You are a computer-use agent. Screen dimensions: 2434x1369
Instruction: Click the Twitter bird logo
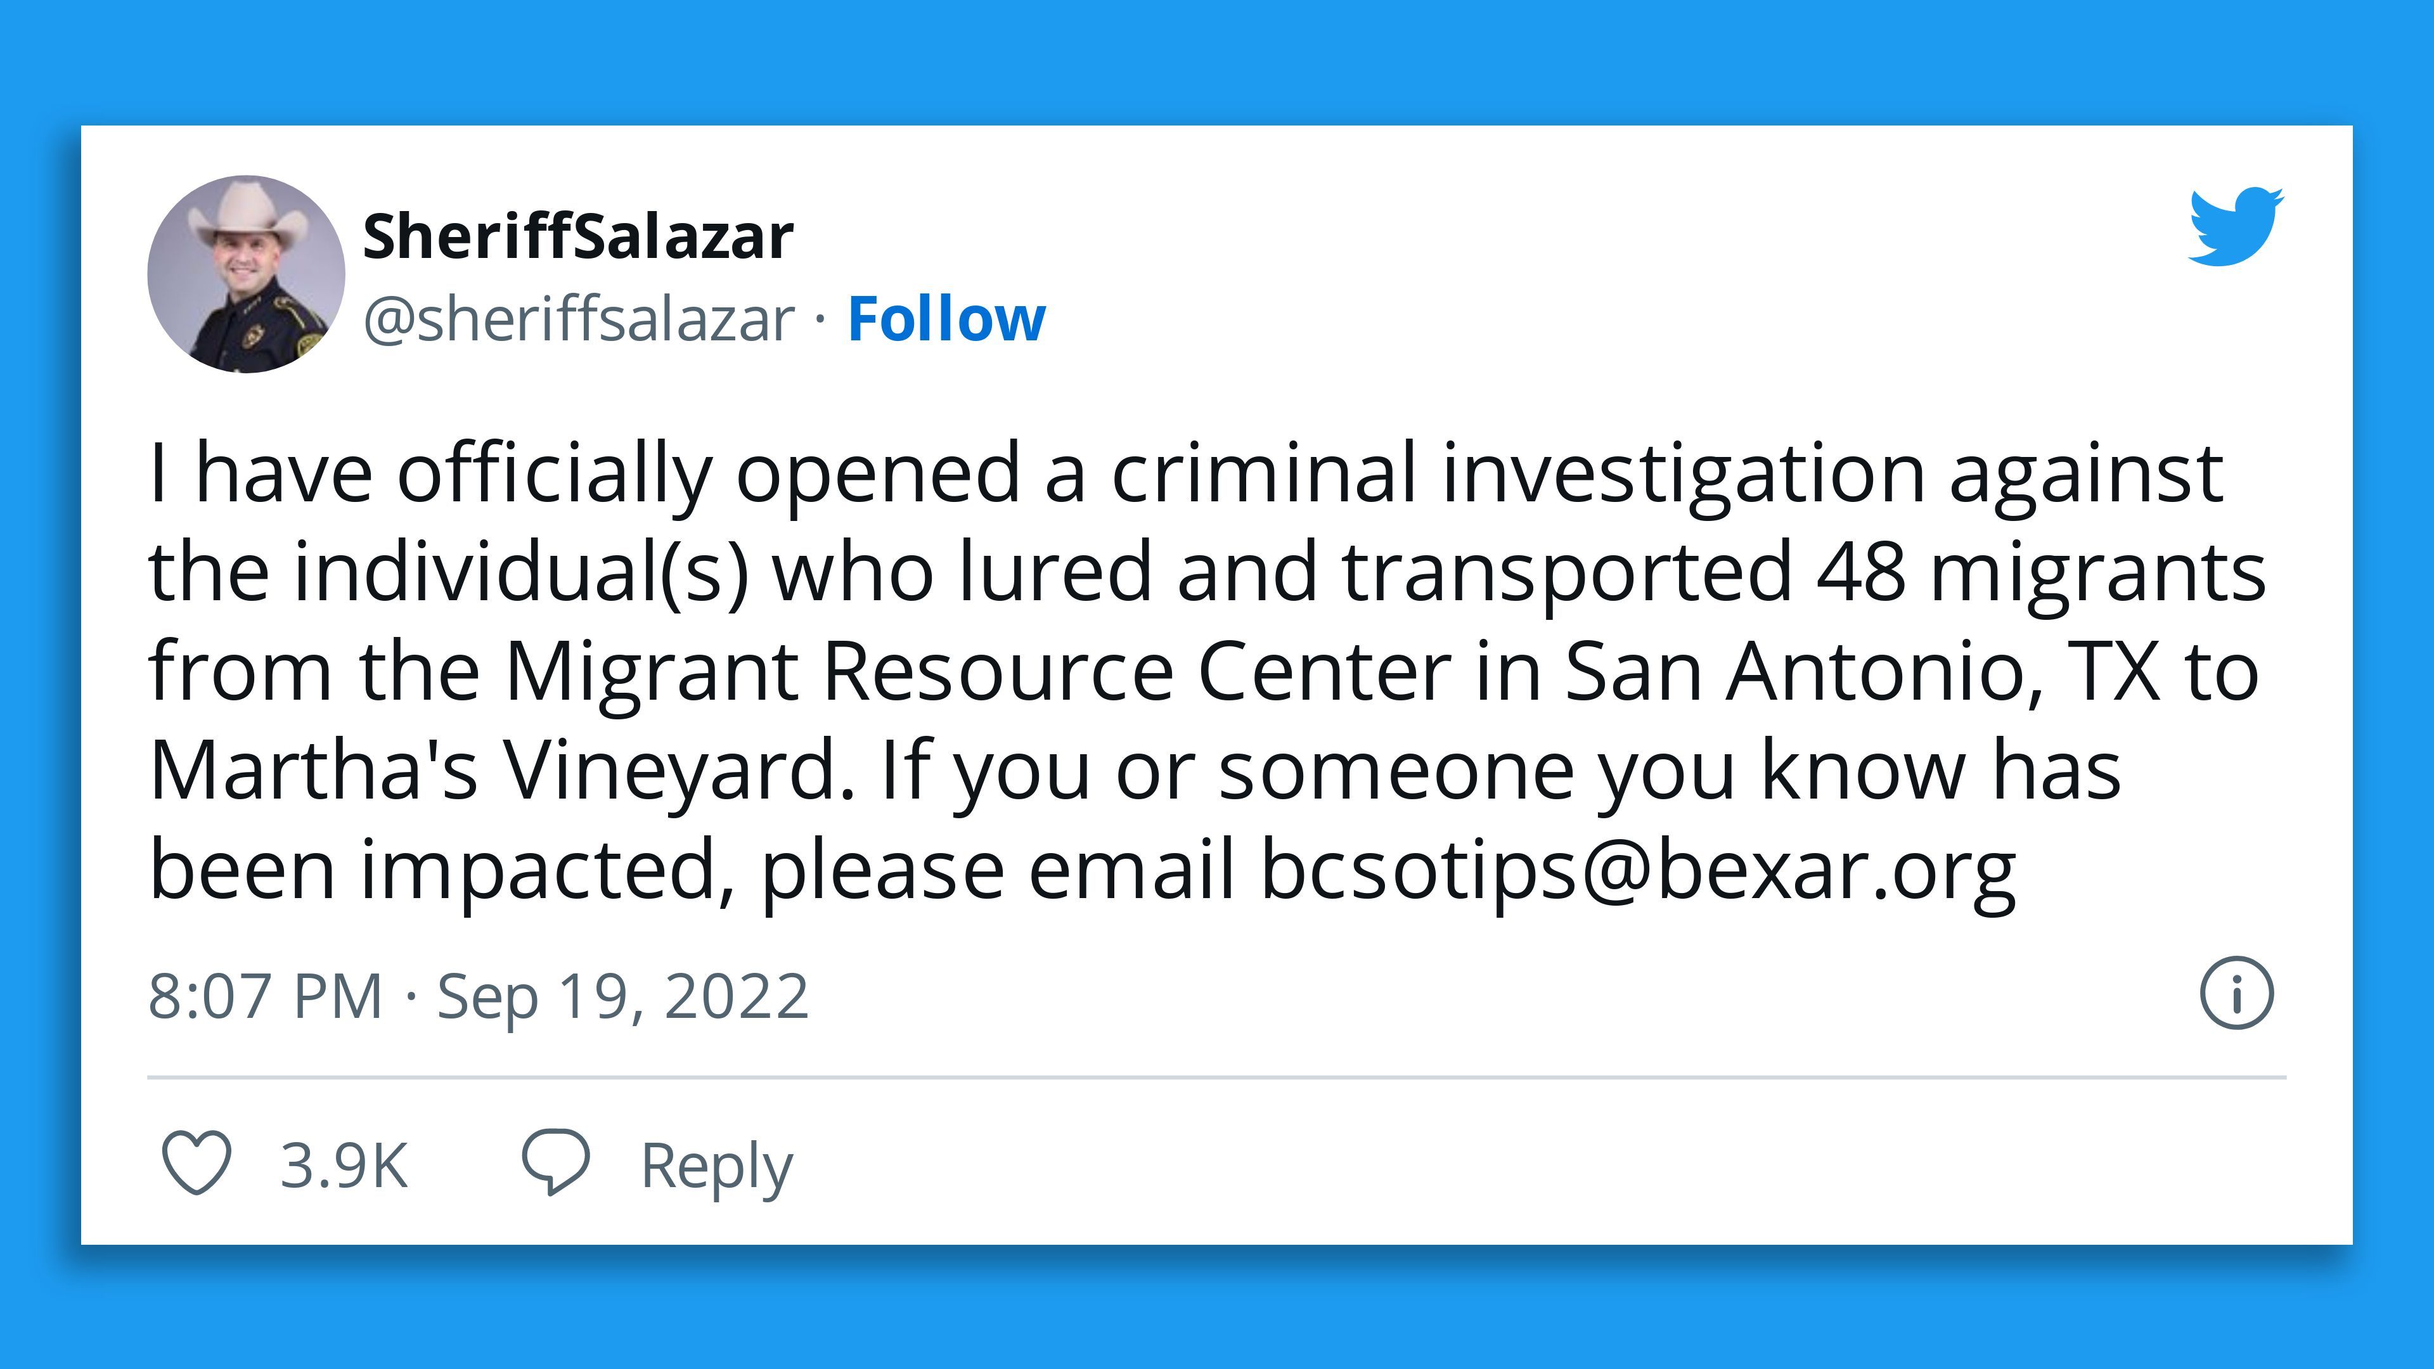click(x=2236, y=227)
